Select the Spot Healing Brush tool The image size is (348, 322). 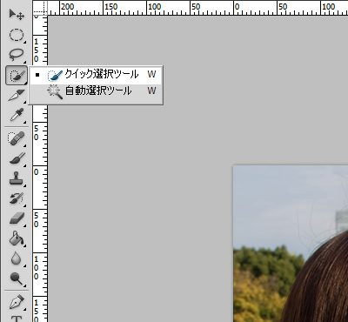[17, 138]
